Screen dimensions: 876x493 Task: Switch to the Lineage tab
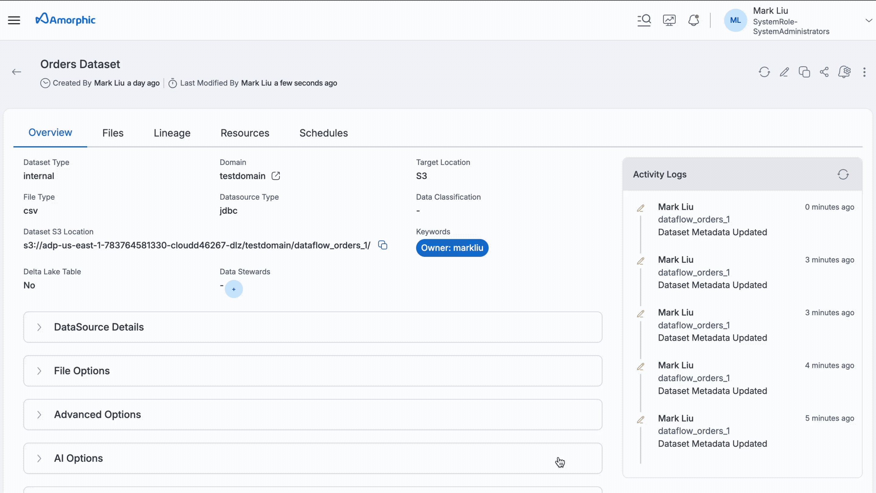tap(172, 133)
